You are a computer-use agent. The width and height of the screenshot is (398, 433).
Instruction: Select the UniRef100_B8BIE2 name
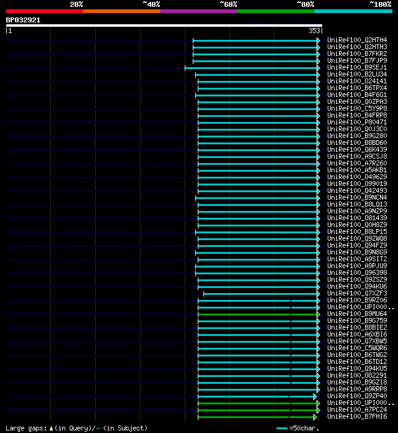coord(357,328)
